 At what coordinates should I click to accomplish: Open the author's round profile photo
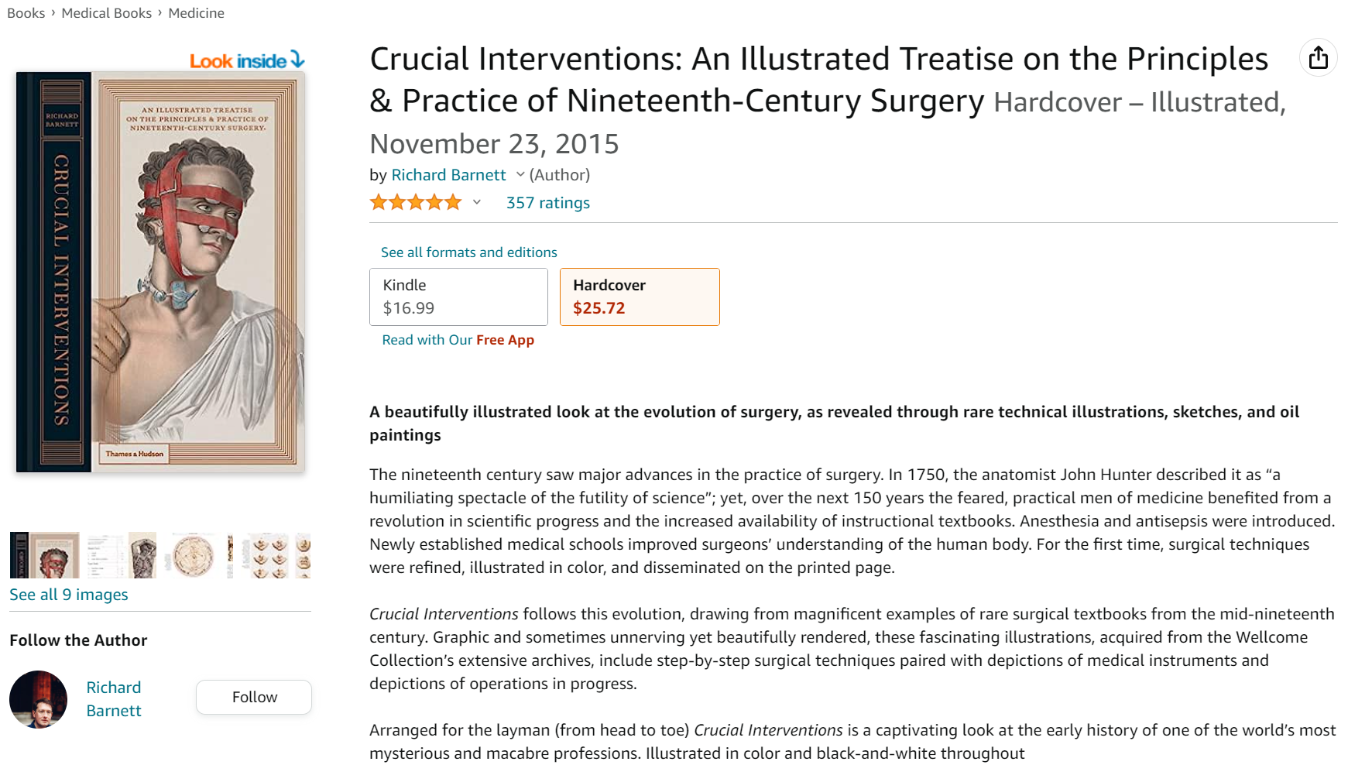[x=39, y=699]
